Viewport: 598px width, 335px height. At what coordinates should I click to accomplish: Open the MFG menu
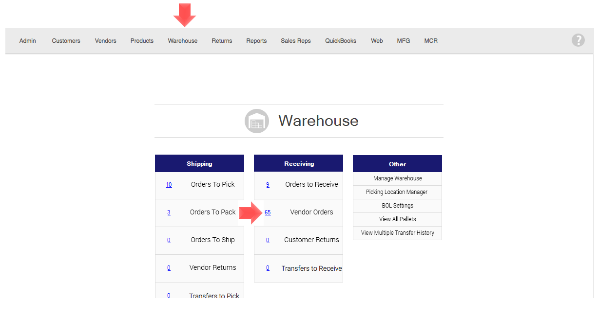point(403,41)
